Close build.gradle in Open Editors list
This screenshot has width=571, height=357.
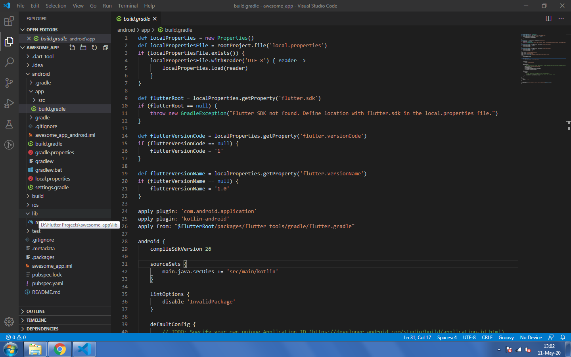coord(29,38)
